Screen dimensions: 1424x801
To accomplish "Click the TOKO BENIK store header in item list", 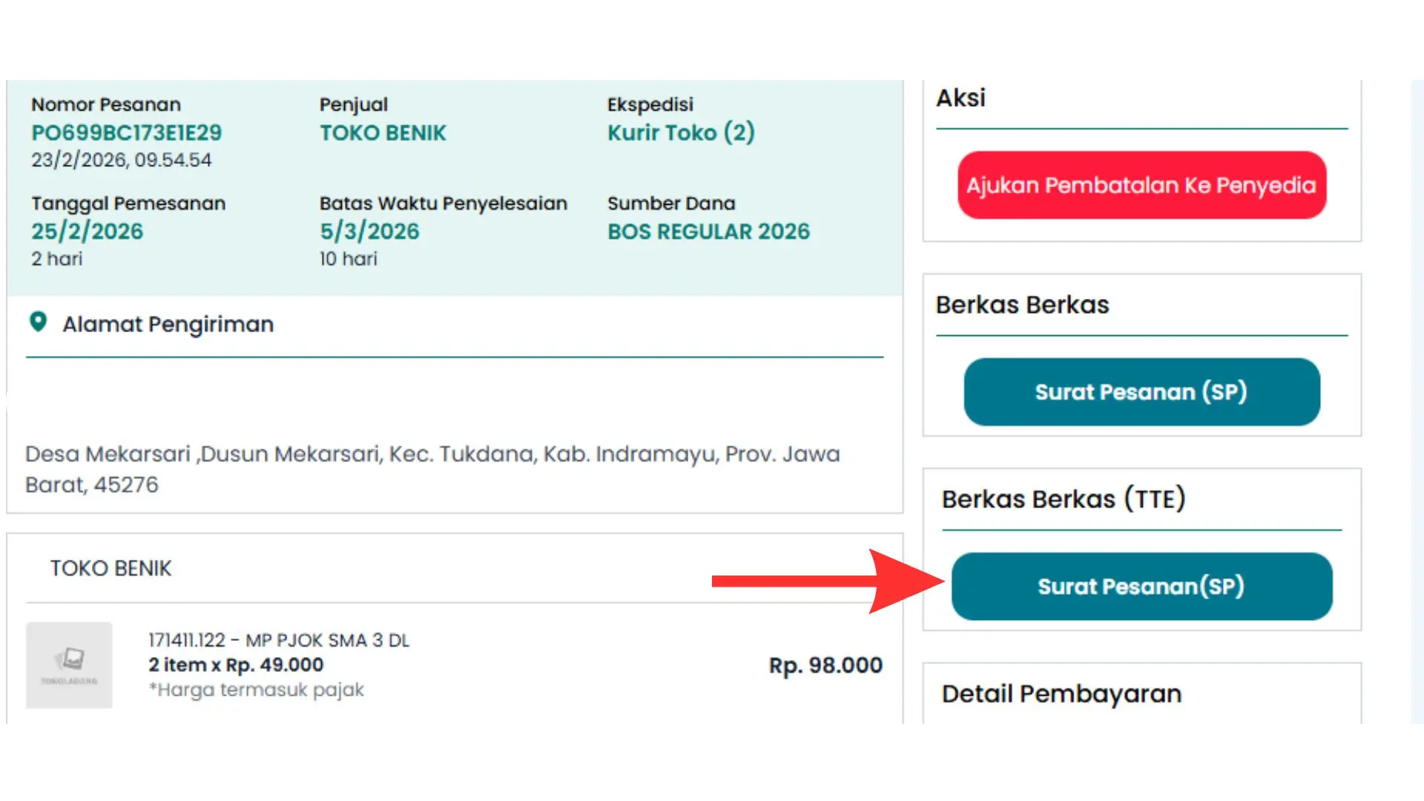I will 111,568.
